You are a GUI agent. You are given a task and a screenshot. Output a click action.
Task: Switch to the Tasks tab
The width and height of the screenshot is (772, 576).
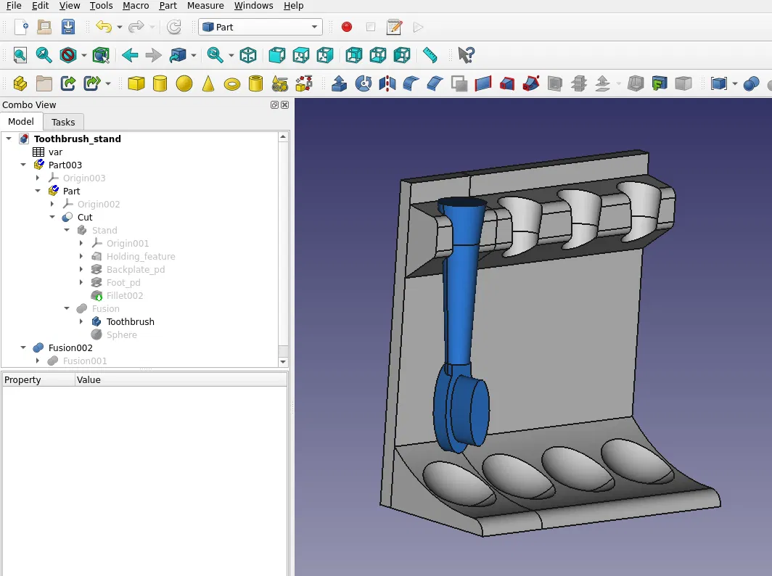tap(63, 122)
